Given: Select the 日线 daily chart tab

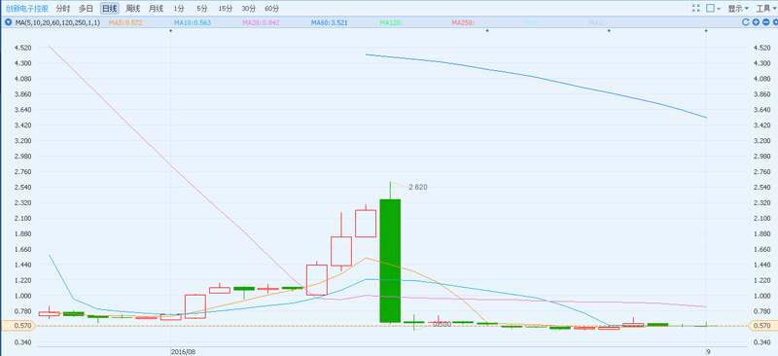Looking at the screenshot, I should pyautogui.click(x=109, y=9).
